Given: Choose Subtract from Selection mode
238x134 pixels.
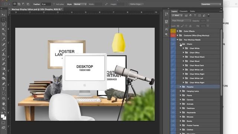Looking at the screenshot, I should (x=23, y=4).
